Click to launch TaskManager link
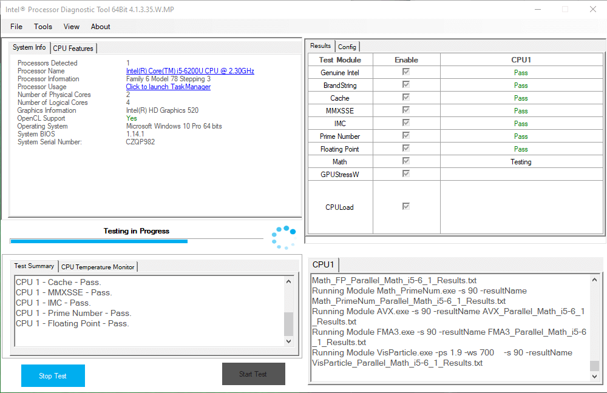 click(168, 87)
